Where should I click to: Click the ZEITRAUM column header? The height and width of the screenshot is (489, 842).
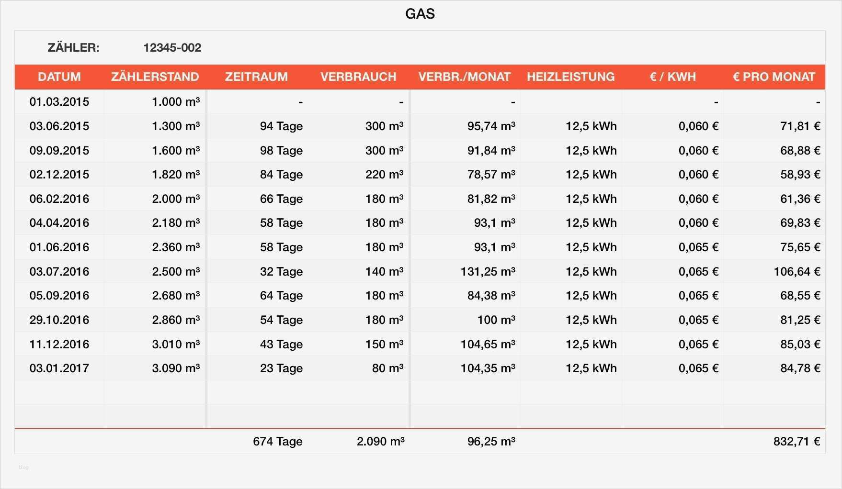256,77
